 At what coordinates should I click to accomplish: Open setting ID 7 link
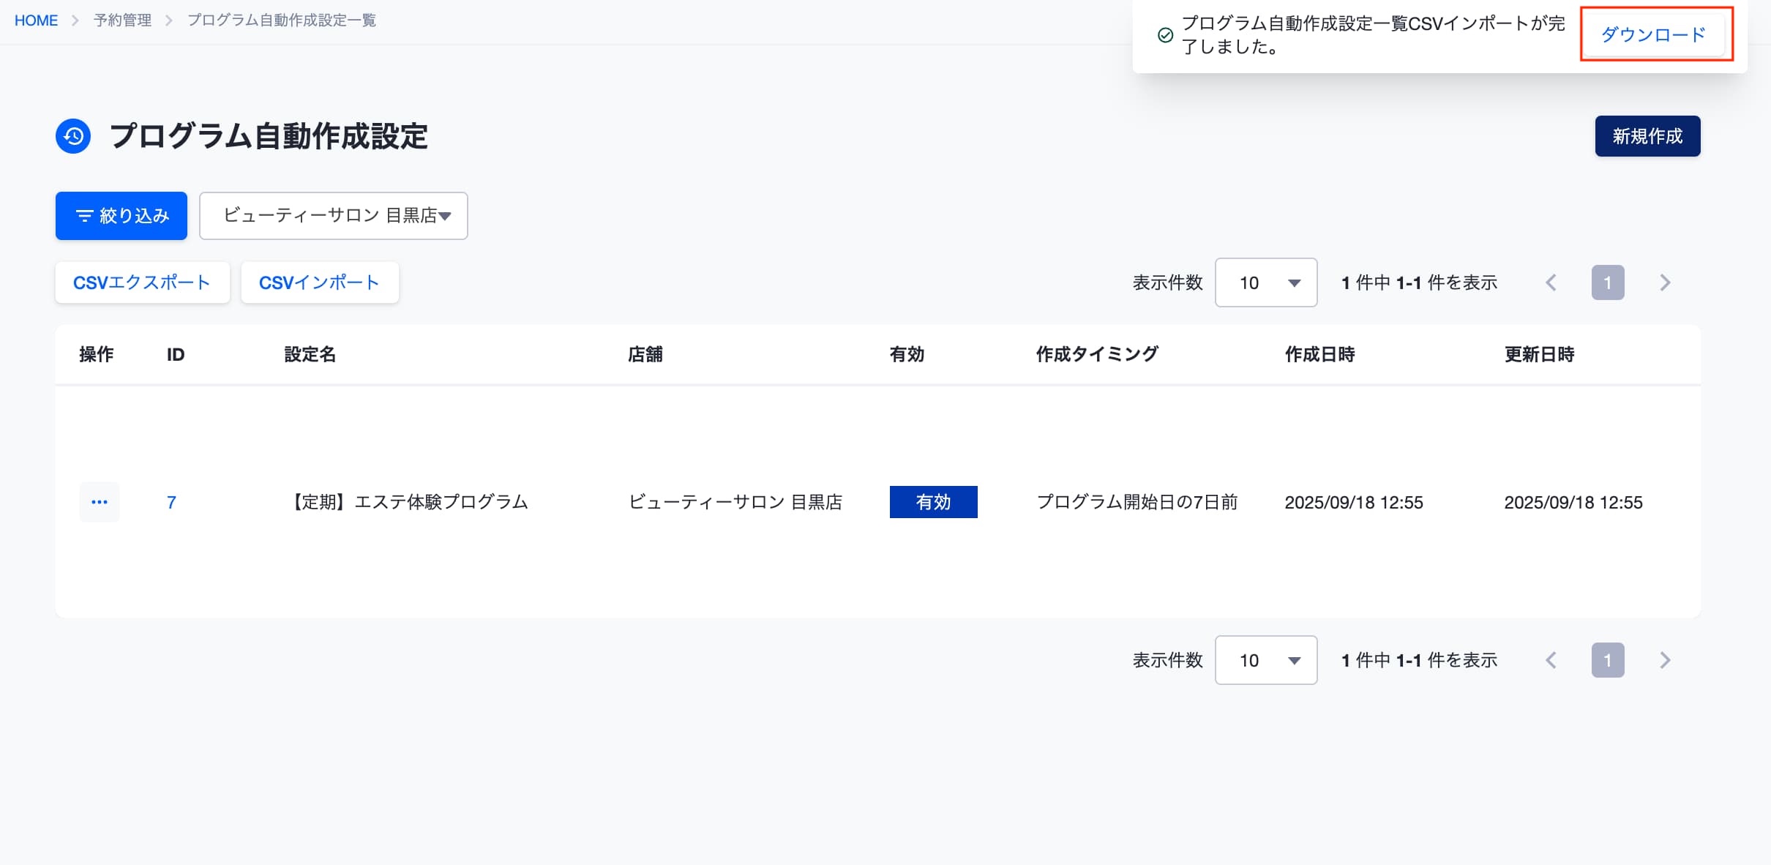tap(171, 502)
